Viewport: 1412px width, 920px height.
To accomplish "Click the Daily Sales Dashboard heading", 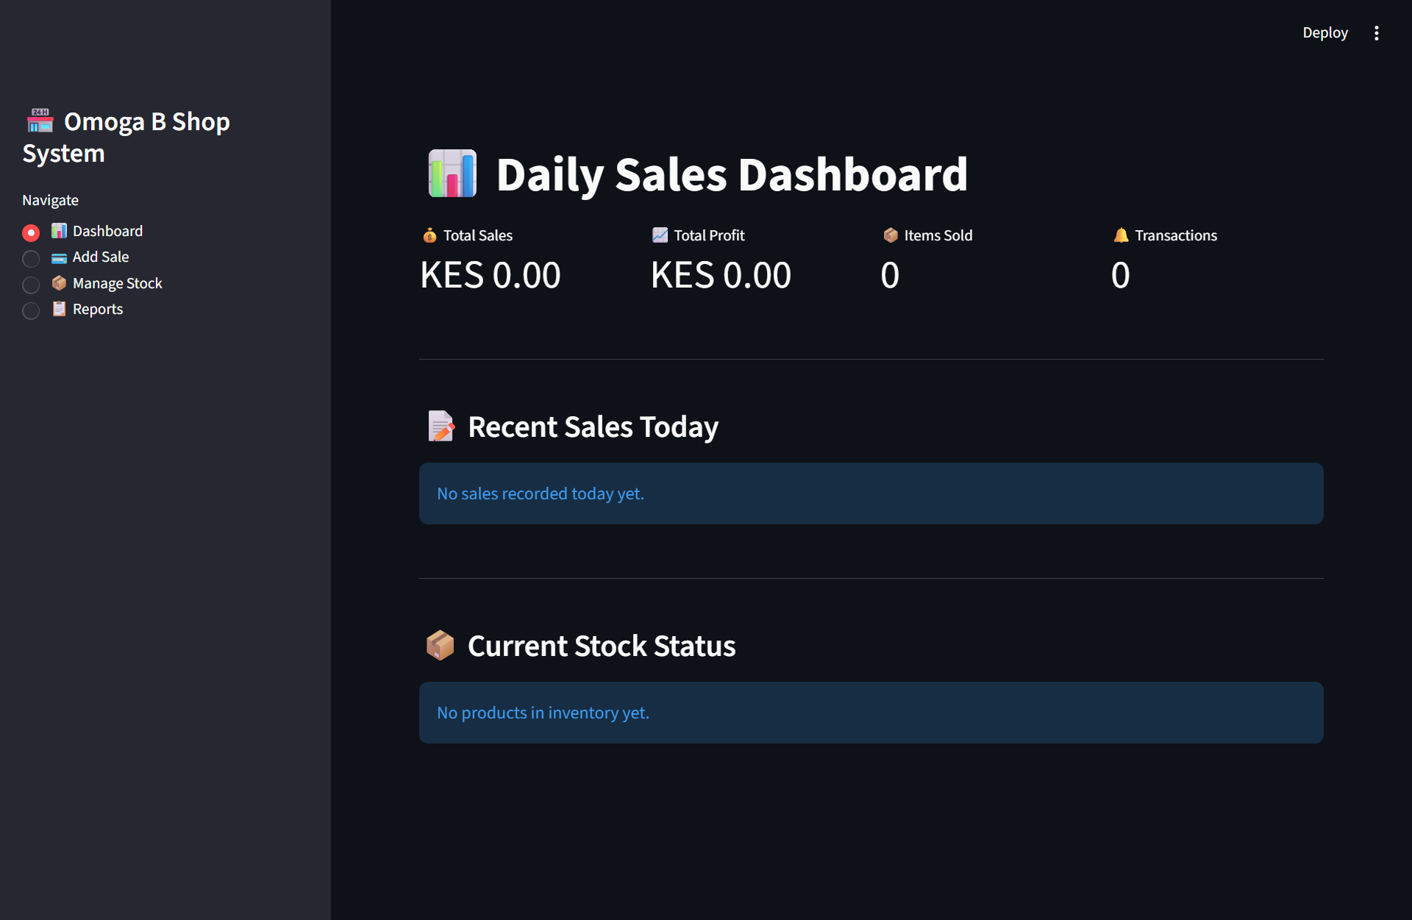I will 732,174.
